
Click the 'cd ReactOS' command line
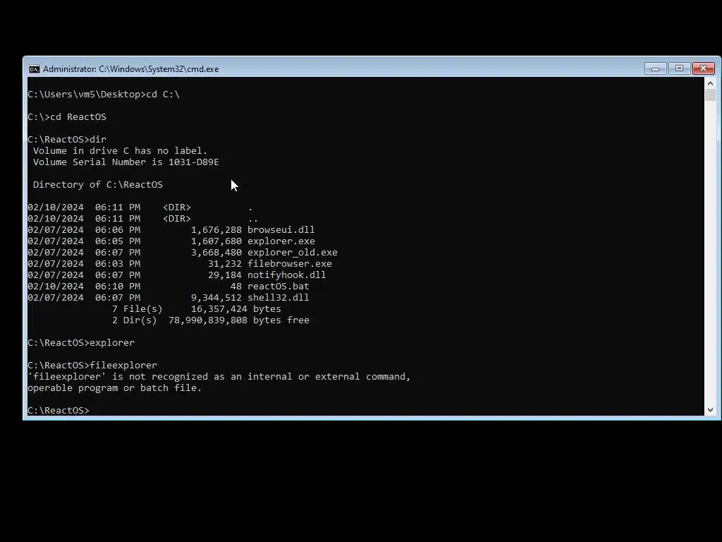point(67,116)
